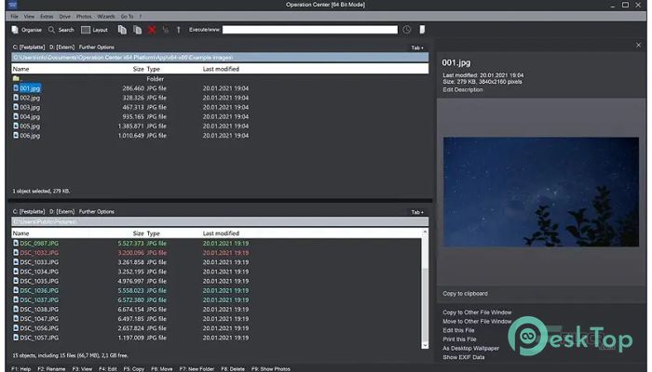Click the file icon of 006.jpg

coord(16,136)
